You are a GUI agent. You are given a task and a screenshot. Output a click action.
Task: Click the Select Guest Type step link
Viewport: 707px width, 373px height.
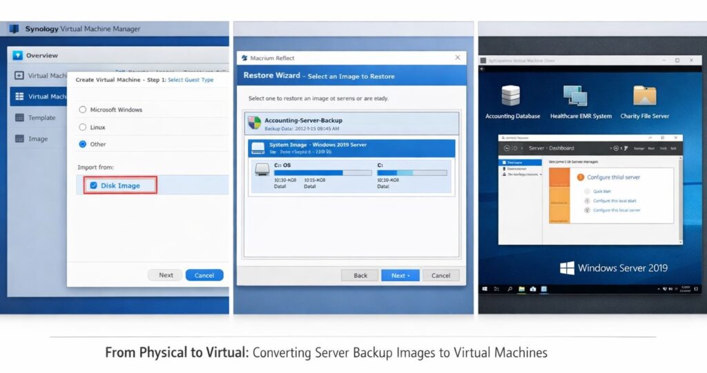(x=191, y=80)
